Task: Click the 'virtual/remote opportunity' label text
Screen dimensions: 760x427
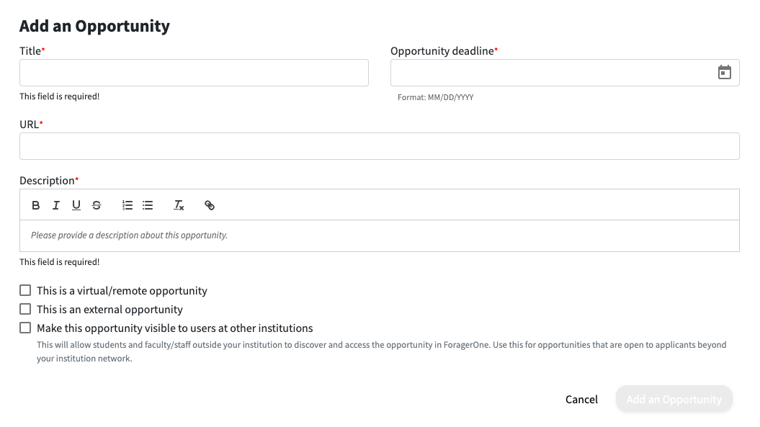Action: (x=142, y=291)
